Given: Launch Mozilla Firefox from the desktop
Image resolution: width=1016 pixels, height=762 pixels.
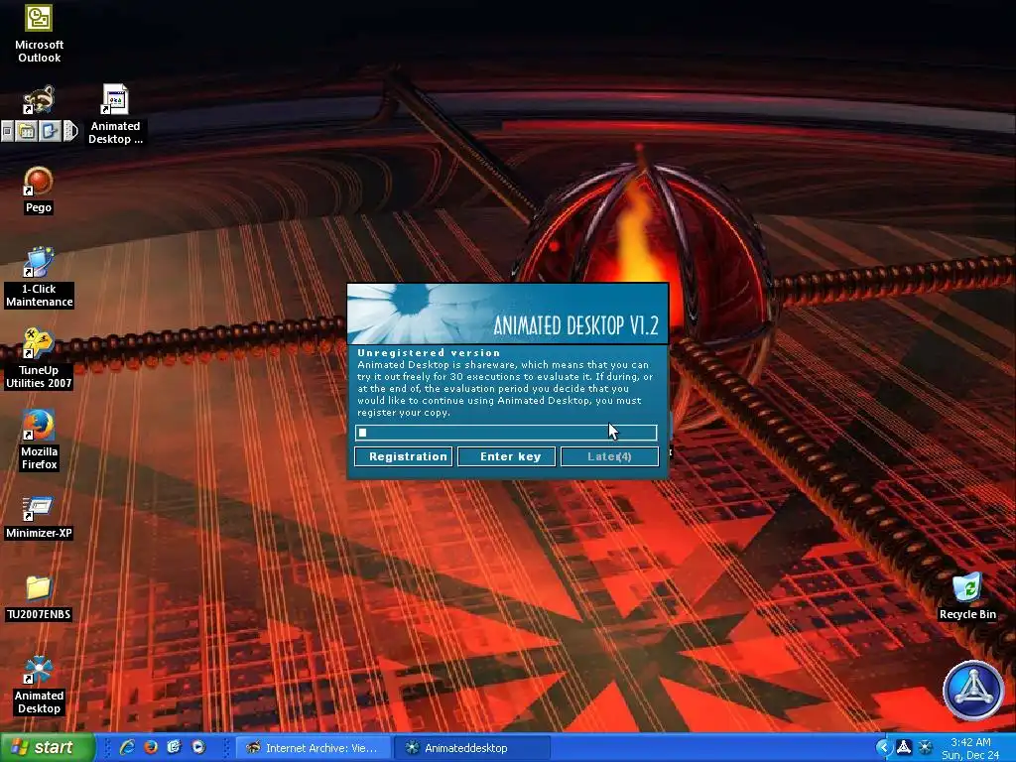Looking at the screenshot, I should (x=39, y=440).
